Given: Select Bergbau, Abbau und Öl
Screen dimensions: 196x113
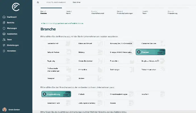Looking at the screenshot, I should pyautogui.click(x=151, y=61).
